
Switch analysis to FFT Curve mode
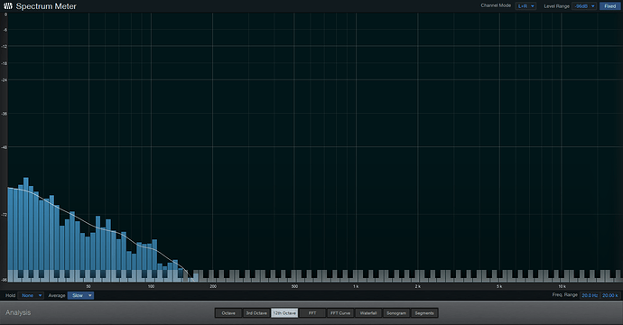click(340, 313)
